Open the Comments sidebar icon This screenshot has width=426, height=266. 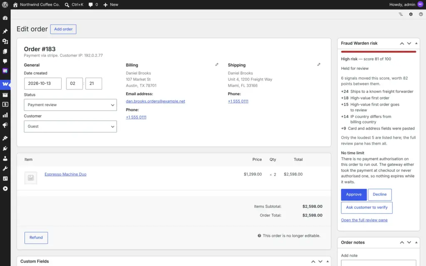[x=5, y=61]
